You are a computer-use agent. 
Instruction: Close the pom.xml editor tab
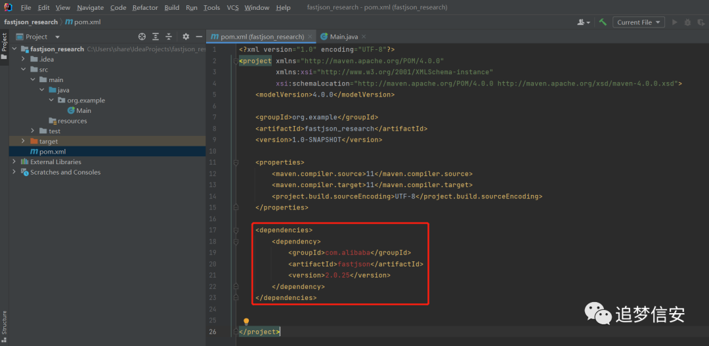(310, 37)
